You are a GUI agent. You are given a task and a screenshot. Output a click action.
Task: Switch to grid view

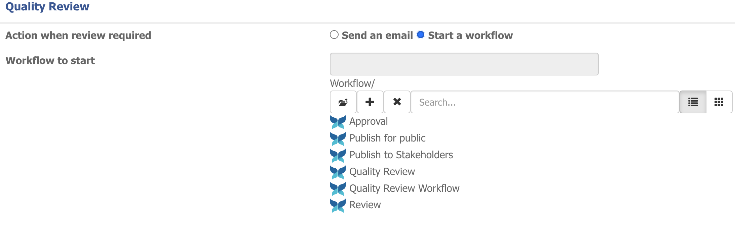pos(719,102)
